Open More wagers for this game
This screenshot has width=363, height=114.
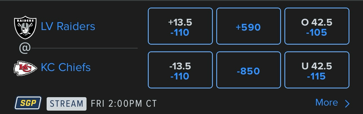[327, 103]
